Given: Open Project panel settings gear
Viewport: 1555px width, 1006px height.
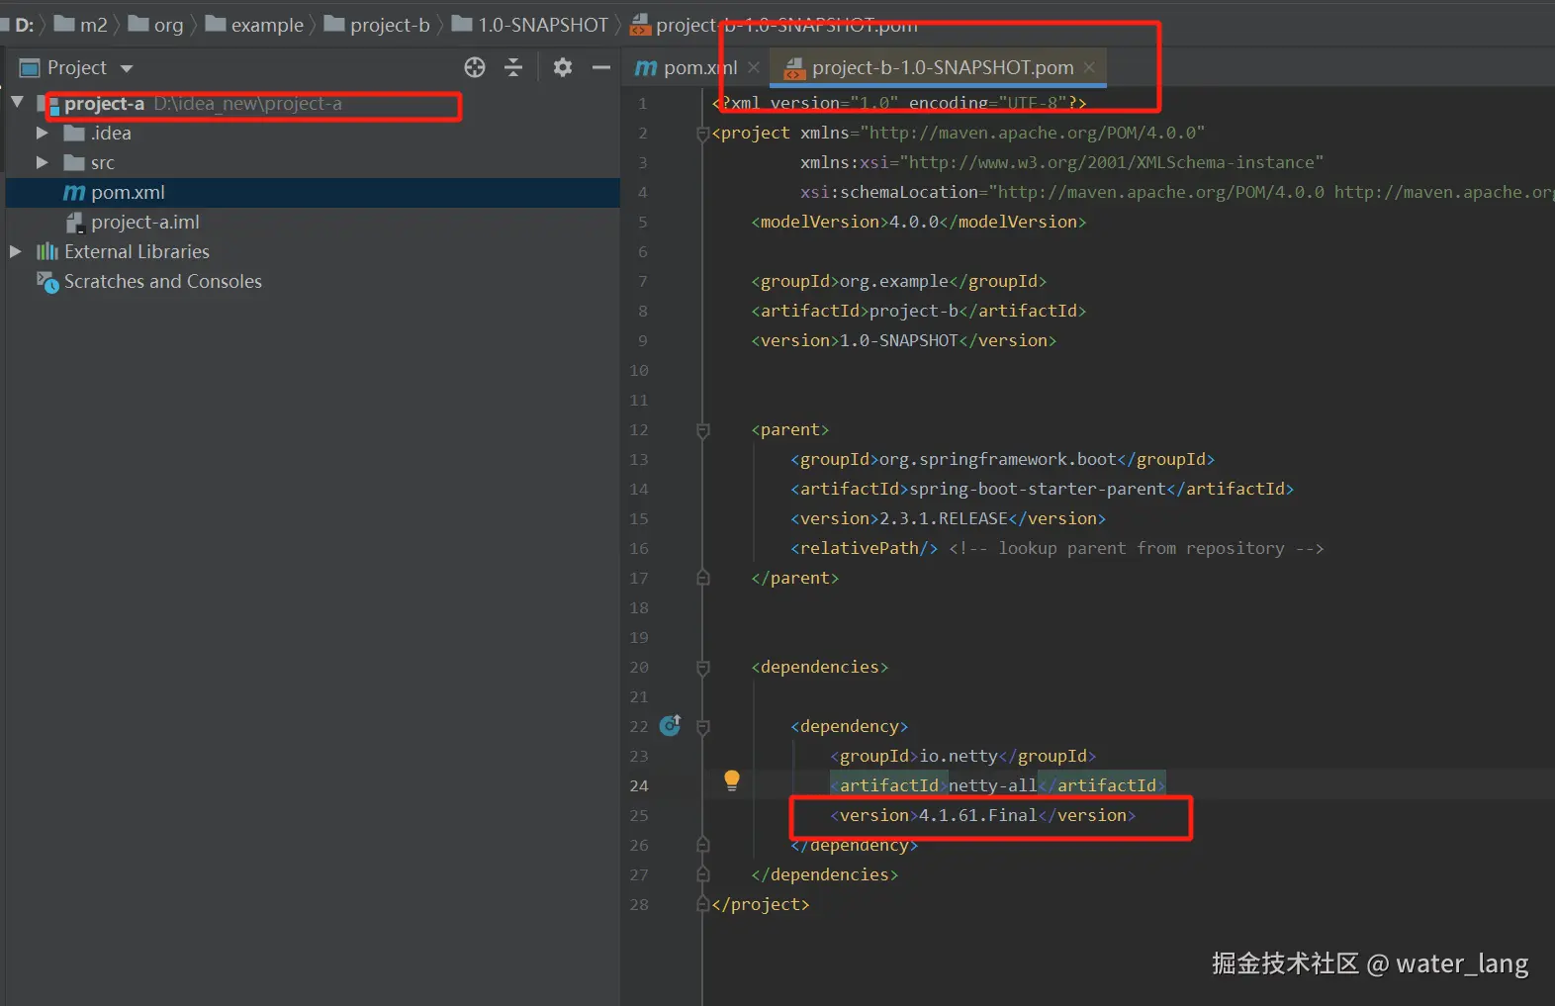Looking at the screenshot, I should coord(563,67).
